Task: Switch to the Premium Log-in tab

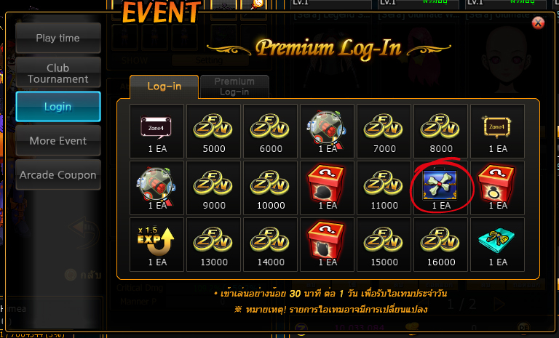Action: [234, 86]
